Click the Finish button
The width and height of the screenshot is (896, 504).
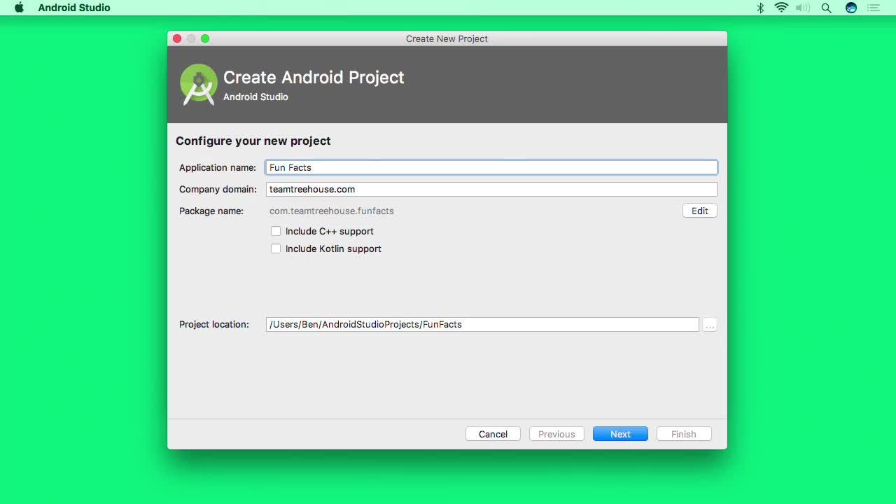[683, 433]
